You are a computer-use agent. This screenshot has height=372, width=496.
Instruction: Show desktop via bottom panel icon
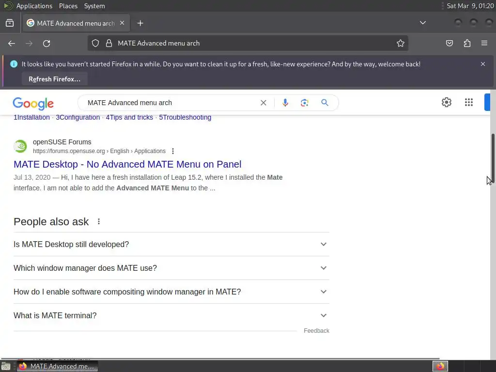click(x=6, y=366)
